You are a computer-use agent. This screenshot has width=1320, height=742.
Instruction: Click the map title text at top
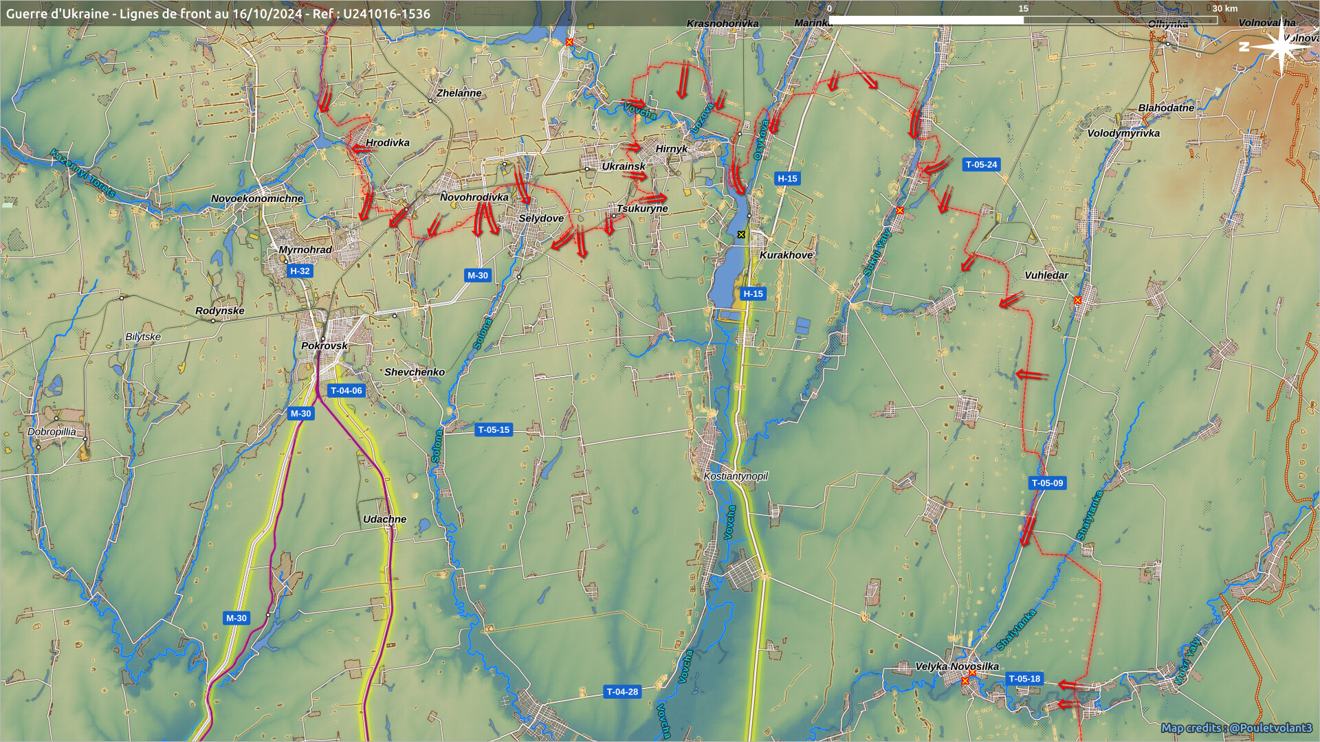218,14
